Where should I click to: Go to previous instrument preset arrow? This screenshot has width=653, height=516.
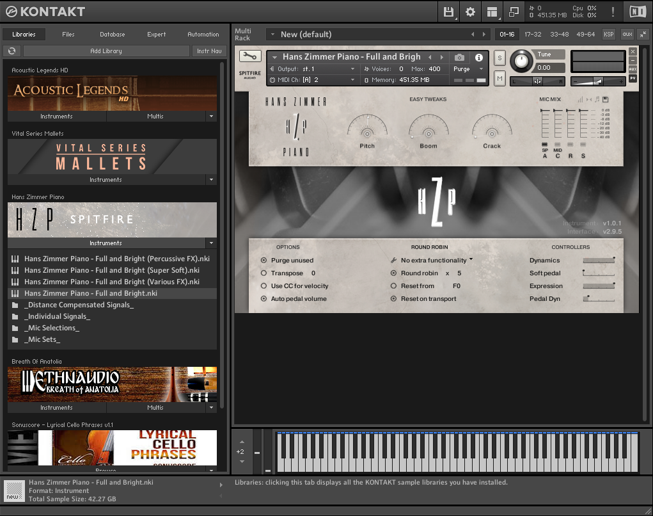430,57
